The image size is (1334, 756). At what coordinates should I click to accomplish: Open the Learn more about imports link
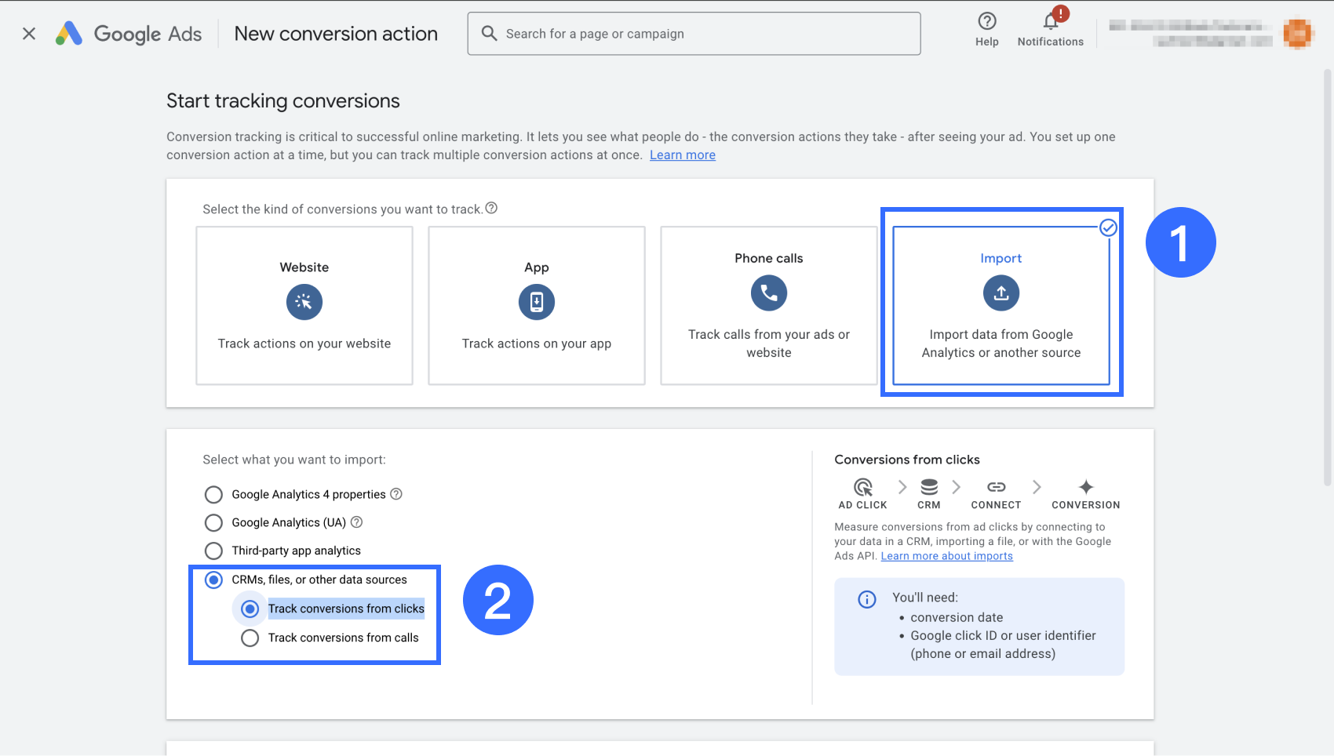pos(946,556)
